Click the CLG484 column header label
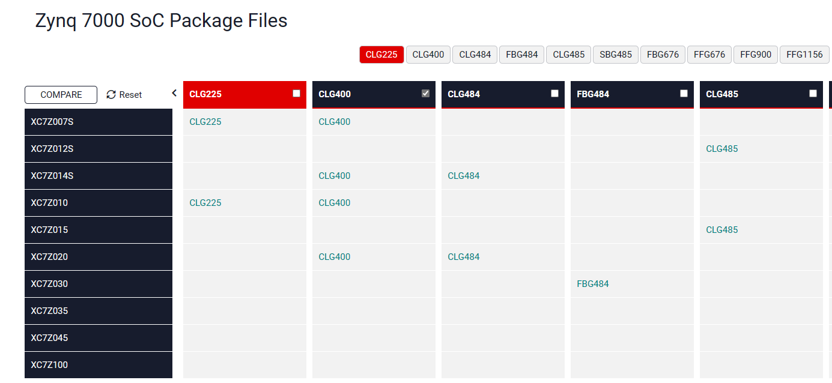 coord(464,94)
